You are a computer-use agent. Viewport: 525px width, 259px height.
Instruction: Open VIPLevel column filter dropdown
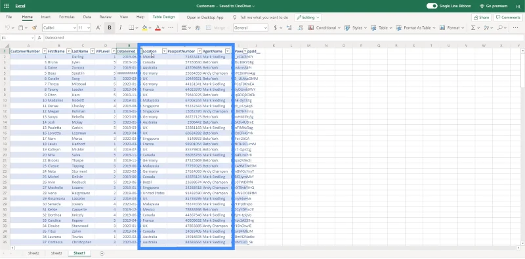pos(114,51)
